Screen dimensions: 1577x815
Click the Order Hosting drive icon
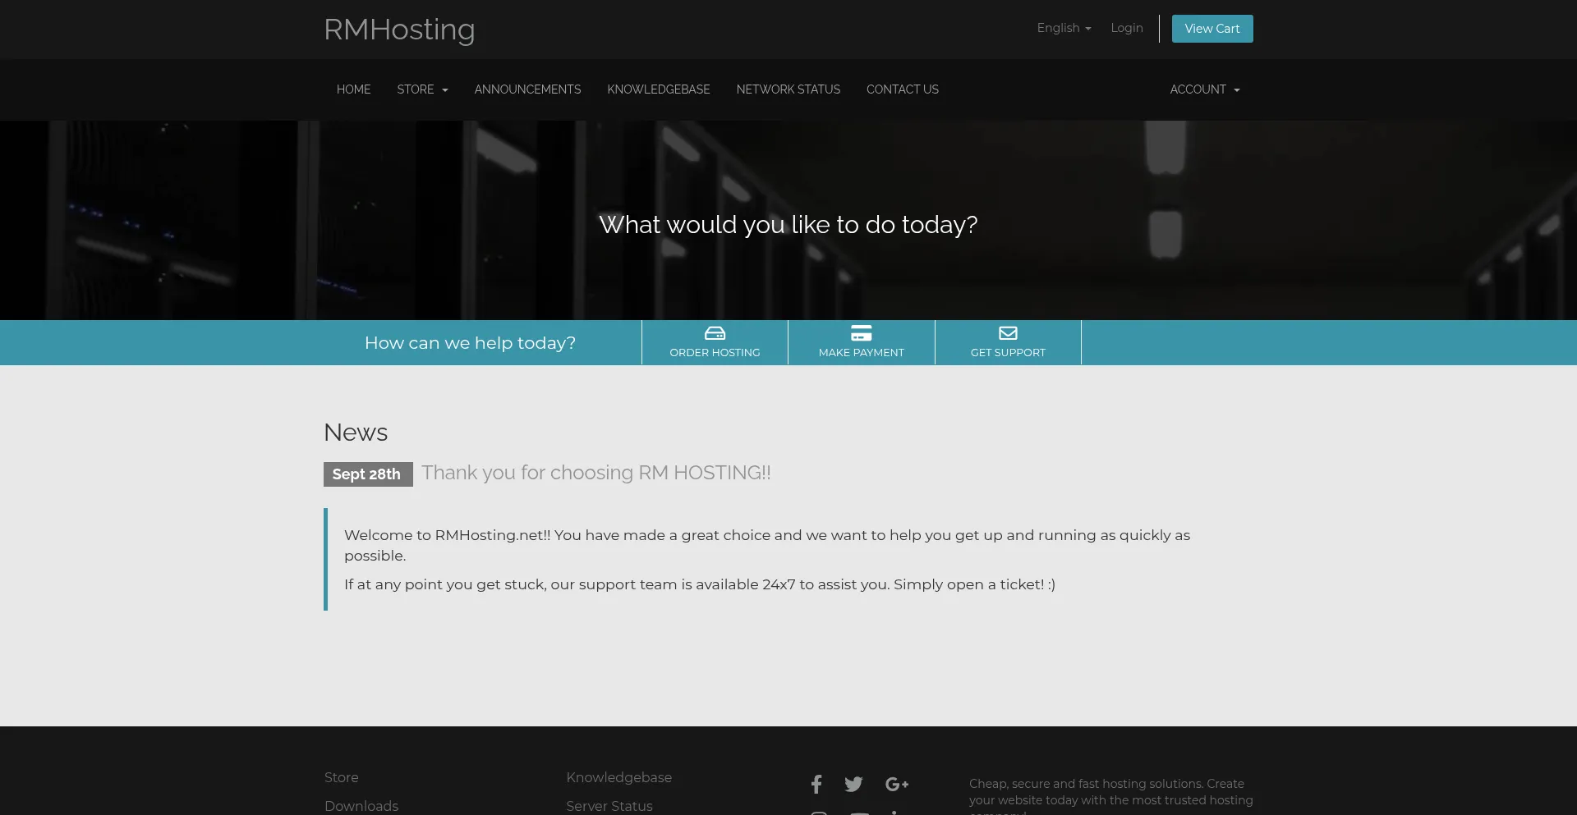click(715, 333)
